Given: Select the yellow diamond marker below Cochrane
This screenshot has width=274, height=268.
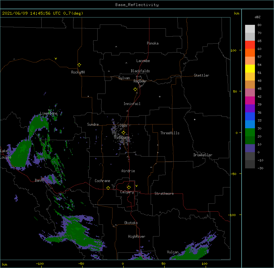Looking at the screenshot, I should [x=108, y=188].
